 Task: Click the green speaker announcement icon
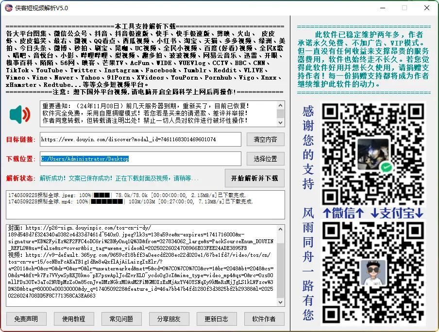coord(19,115)
